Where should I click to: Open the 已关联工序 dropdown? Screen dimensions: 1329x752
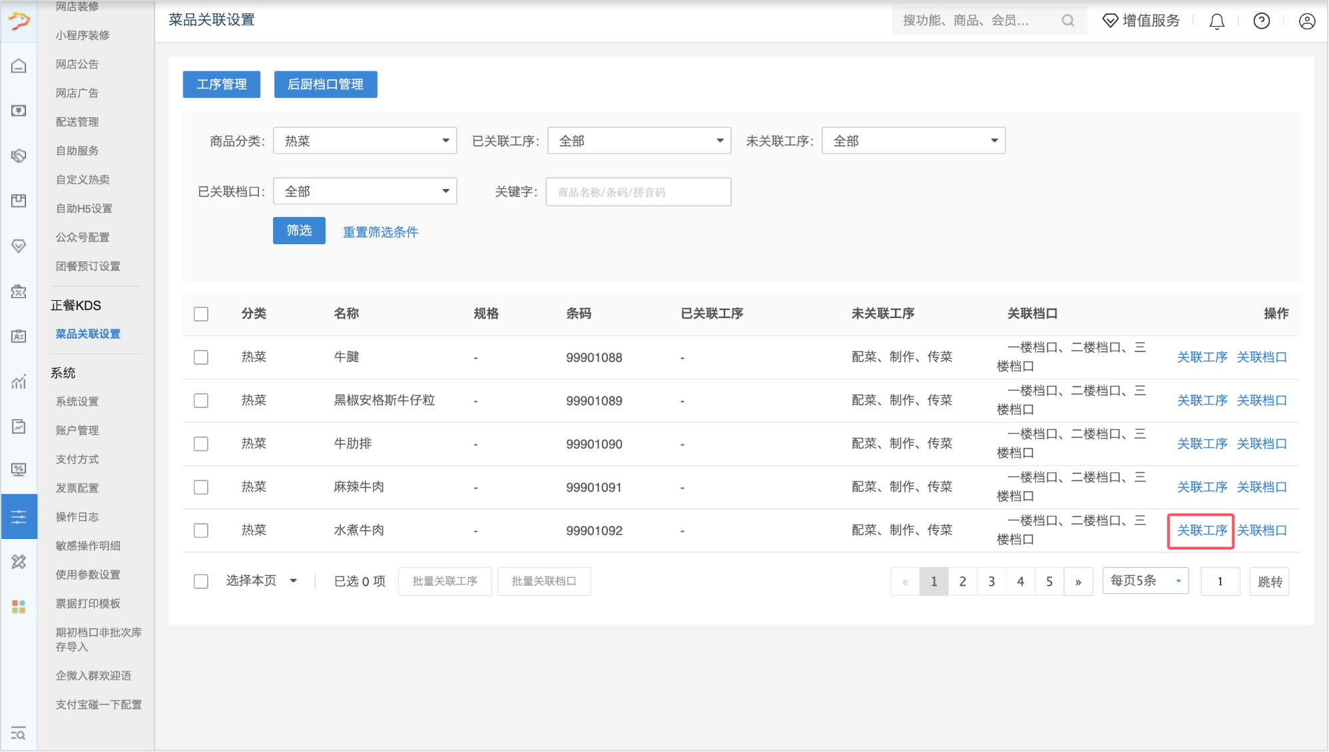point(639,140)
